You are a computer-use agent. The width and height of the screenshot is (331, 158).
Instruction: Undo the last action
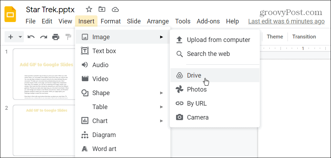[31, 37]
